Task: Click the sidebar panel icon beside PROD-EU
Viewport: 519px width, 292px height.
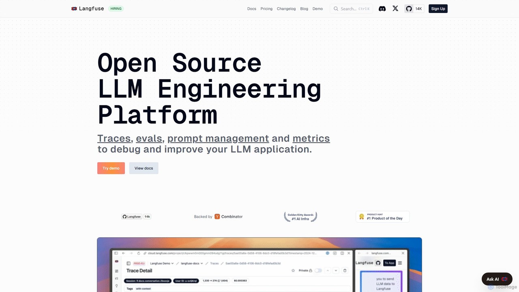Action: pyautogui.click(x=129, y=263)
